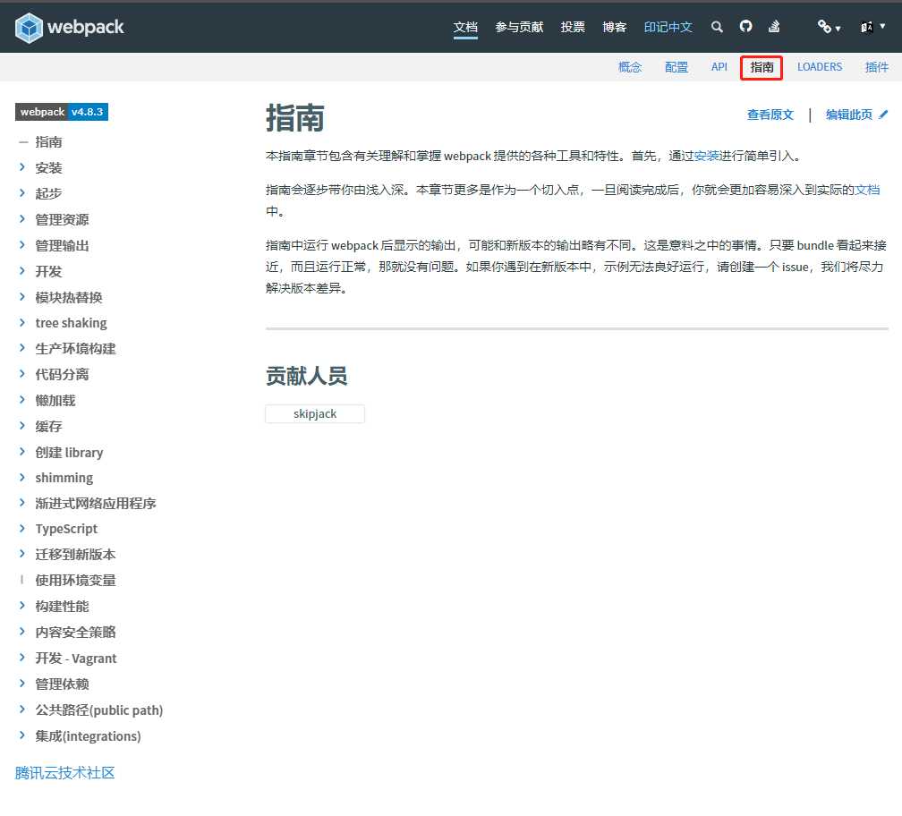Click the 贡献人员 heading

pyautogui.click(x=307, y=376)
